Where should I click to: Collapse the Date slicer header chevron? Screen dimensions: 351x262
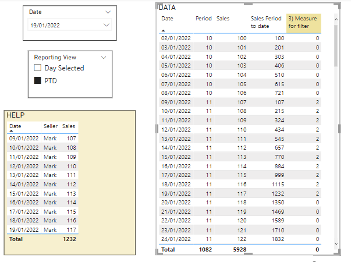pyautogui.click(x=108, y=12)
